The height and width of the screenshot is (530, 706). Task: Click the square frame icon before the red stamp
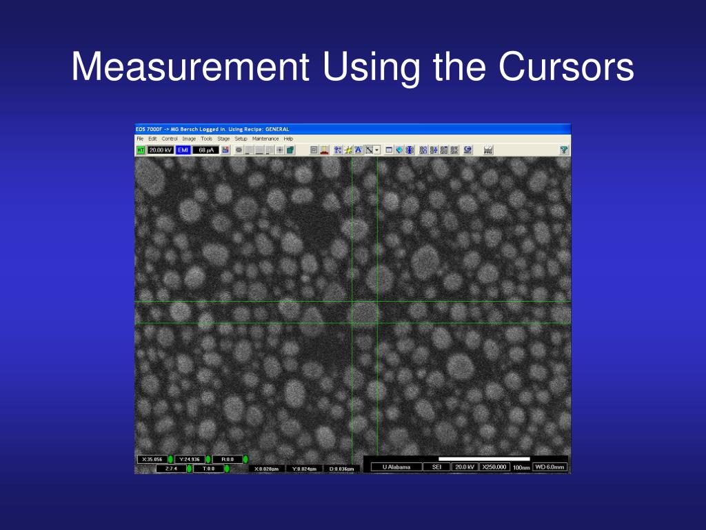314,150
